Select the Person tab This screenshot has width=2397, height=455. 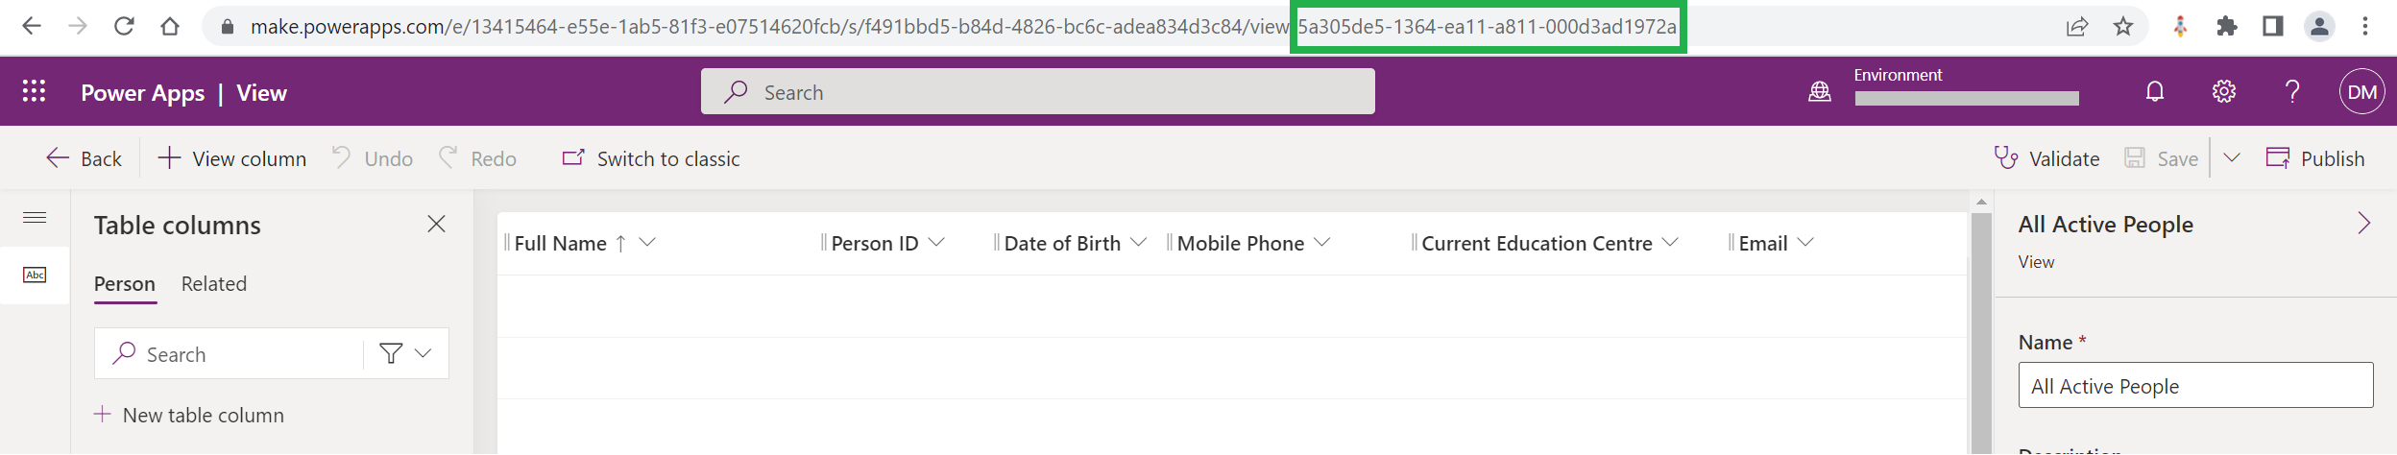[x=125, y=284]
